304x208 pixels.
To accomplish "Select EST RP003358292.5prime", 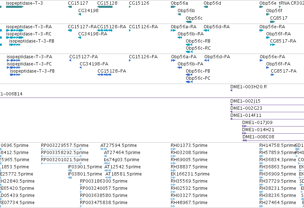I will tap(65, 153).
